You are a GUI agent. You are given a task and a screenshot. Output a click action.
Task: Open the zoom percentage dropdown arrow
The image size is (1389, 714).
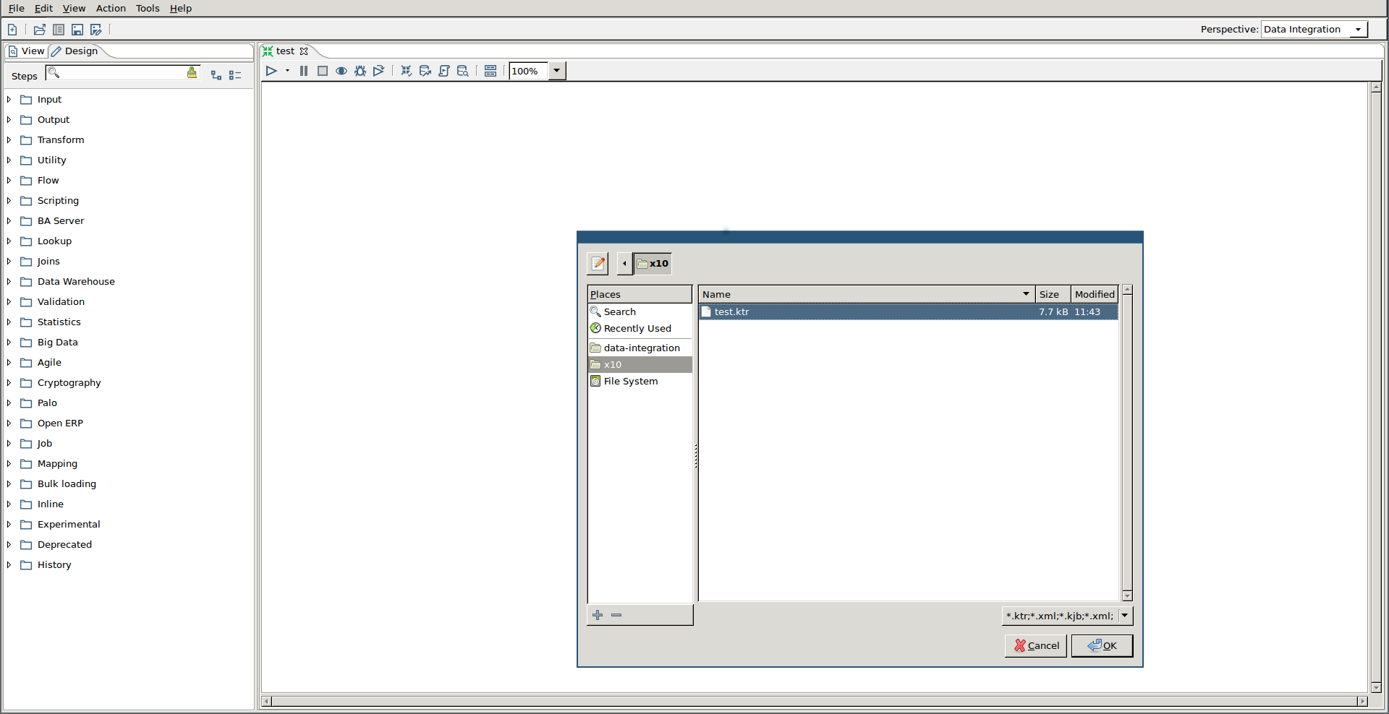(557, 71)
